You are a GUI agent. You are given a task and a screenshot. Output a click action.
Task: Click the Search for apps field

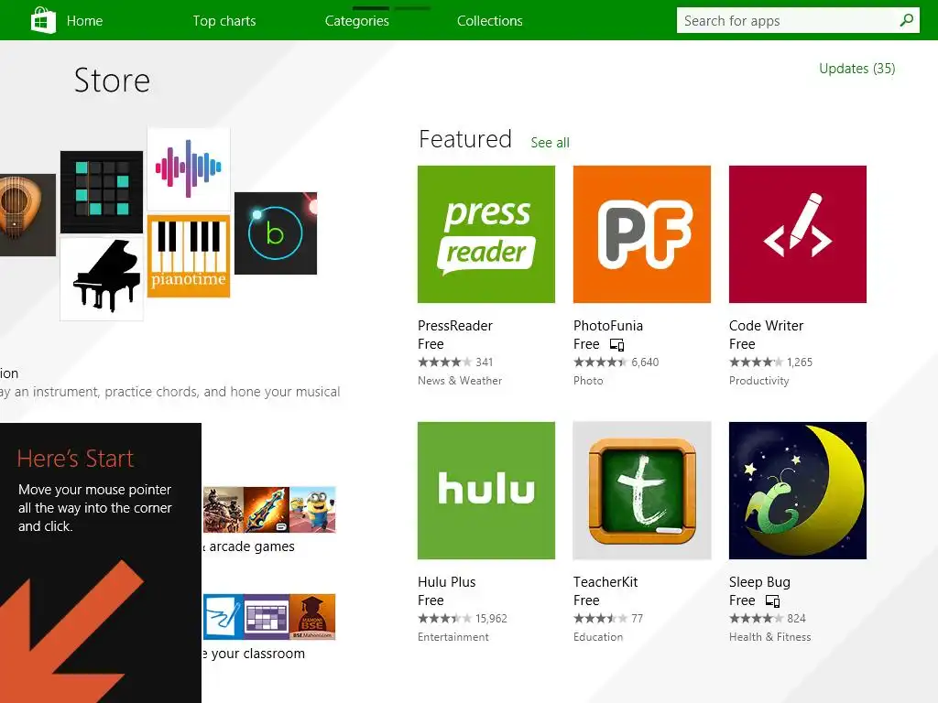[x=798, y=20]
